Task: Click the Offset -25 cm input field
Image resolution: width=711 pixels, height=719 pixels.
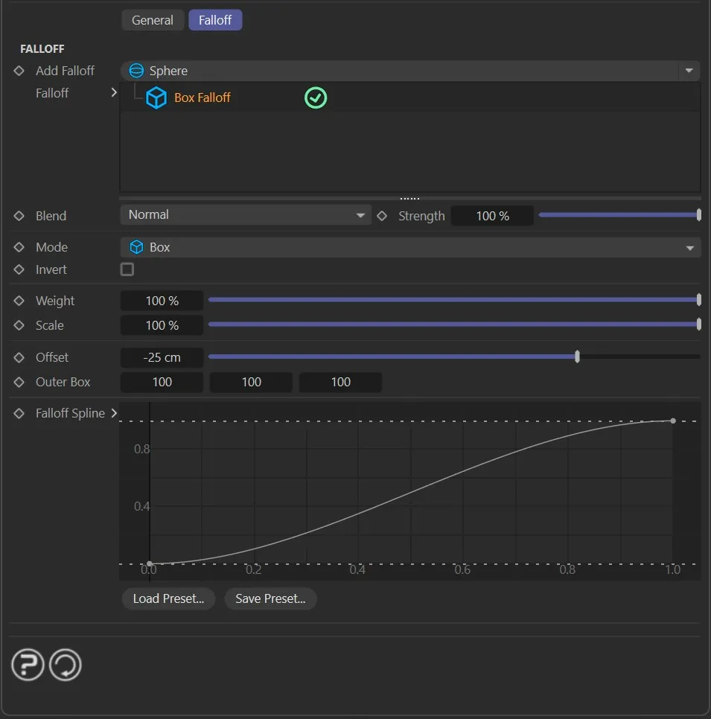Action: (162, 357)
